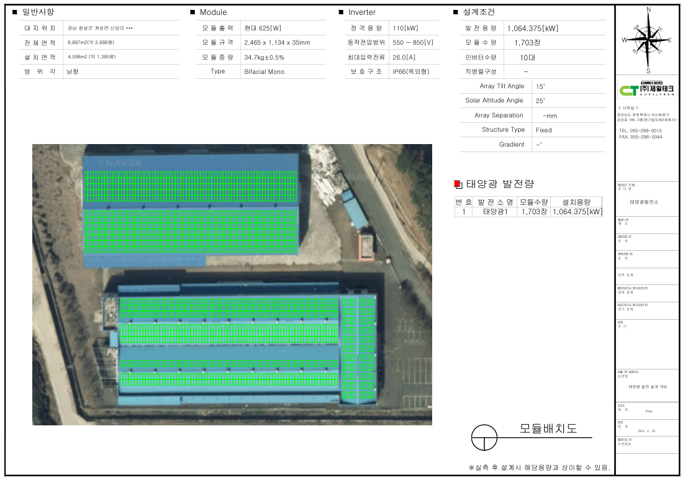This screenshot has width=688, height=480.
Task: Click the 모듈배치도 drawing title
Action: tap(548, 429)
